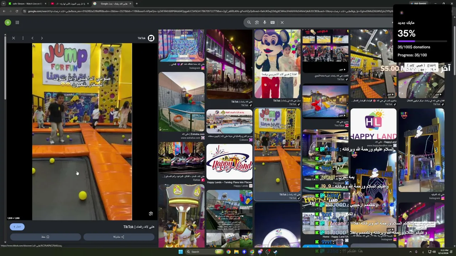The image size is (456, 256).
Task: Go to the previous image in preview
Action: (32, 38)
